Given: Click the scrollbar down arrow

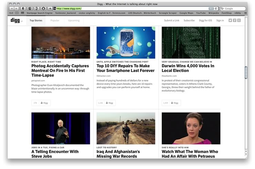Looking at the screenshot, I should coord(246,154).
